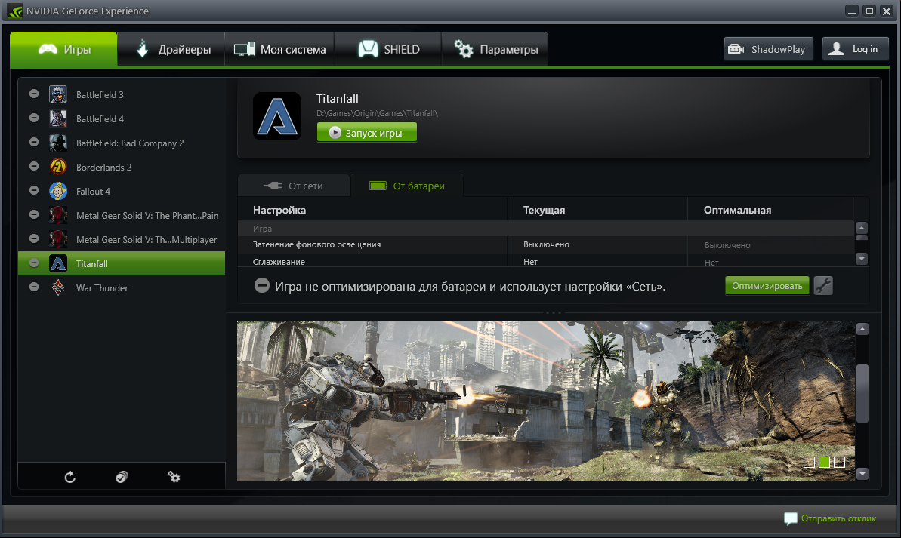Select Battlefield 4 in the games list
901x538 pixels.
pyautogui.click(x=122, y=118)
